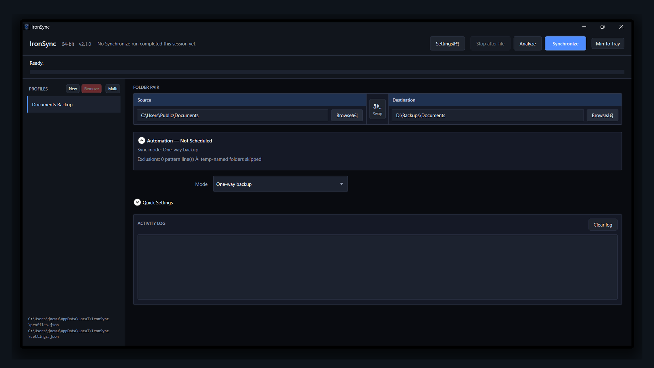Run Analyze on the folder pair
Image resolution: width=654 pixels, height=368 pixels.
point(528,44)
